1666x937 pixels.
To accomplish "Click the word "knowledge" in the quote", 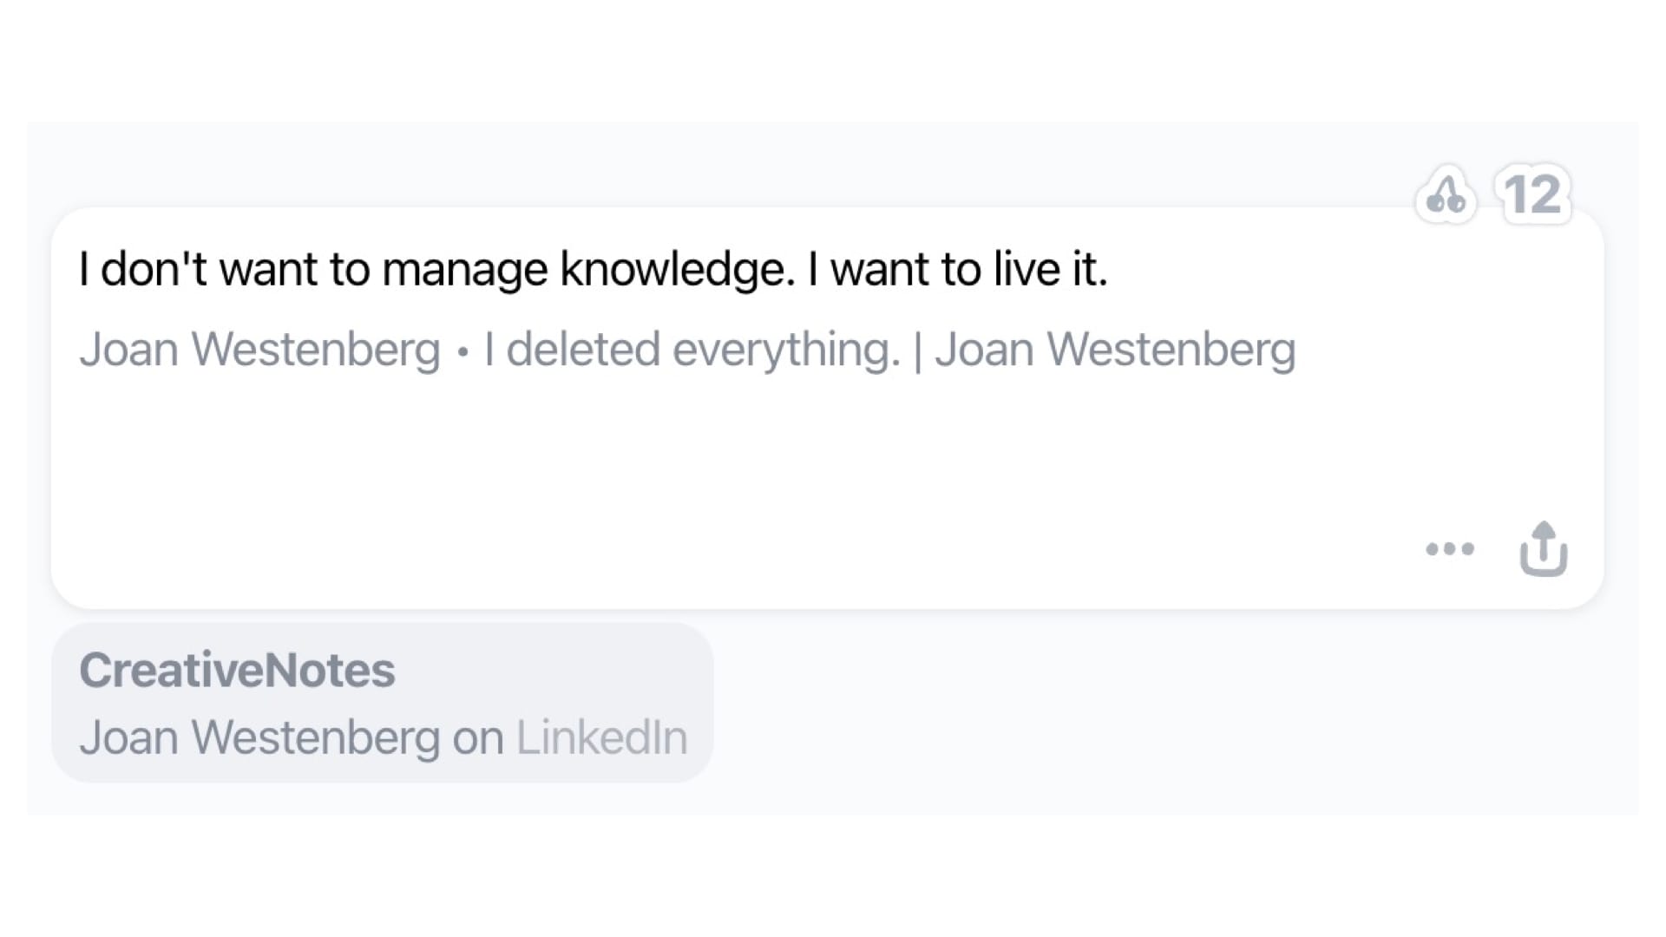I will pyautogui.click(x=678, y=269).
